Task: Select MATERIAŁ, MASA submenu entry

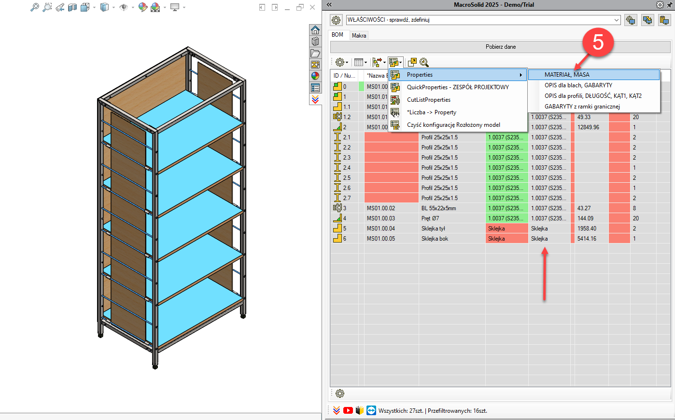Action: (x=594, y=75)
